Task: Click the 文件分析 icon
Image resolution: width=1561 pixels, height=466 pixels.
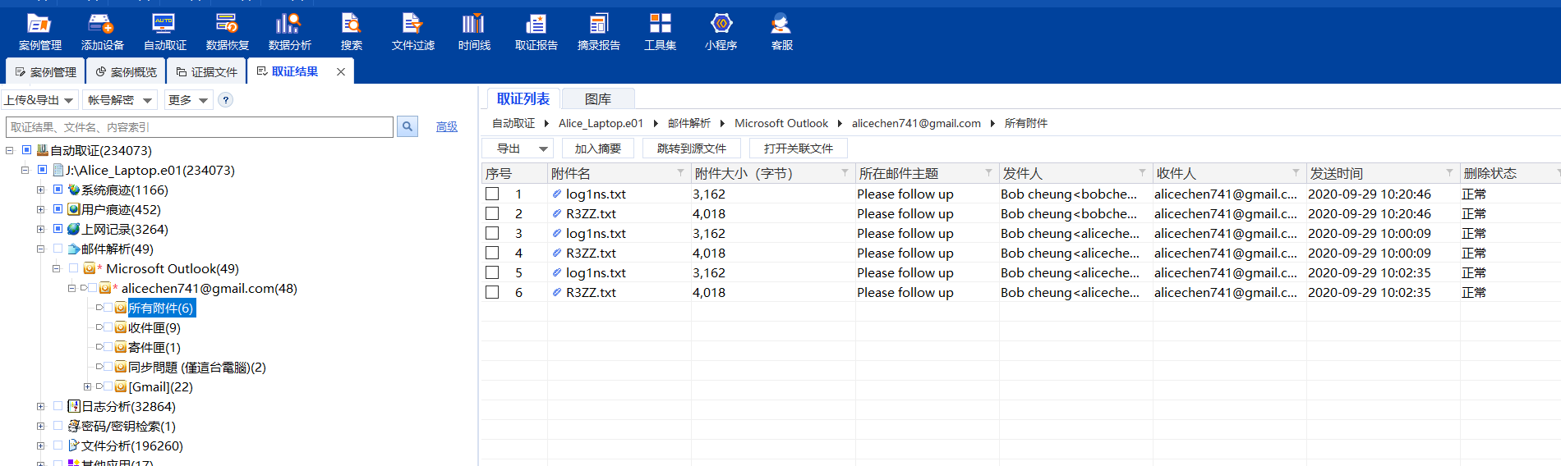Action: click(x=74, y=445)
